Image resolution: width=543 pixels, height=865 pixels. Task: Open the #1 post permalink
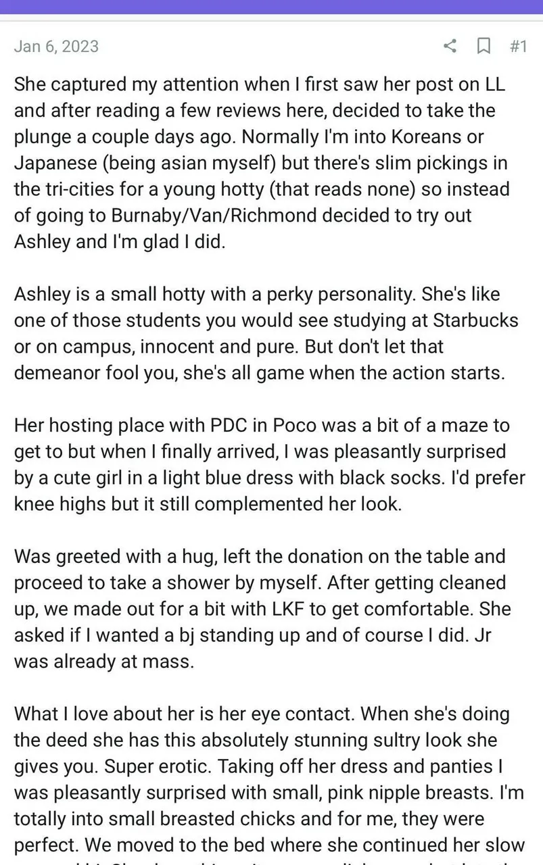tap(517, 46)
